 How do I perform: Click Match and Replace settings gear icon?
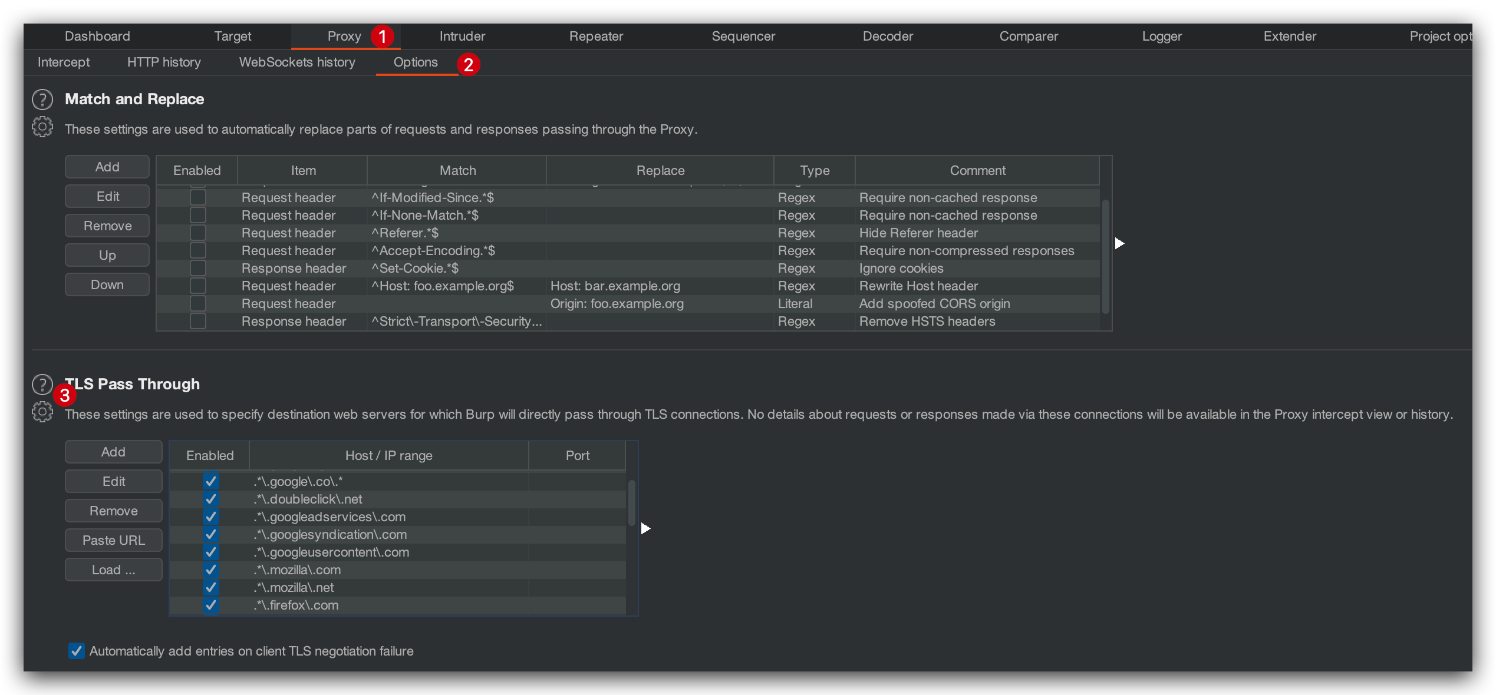(42, 127)
